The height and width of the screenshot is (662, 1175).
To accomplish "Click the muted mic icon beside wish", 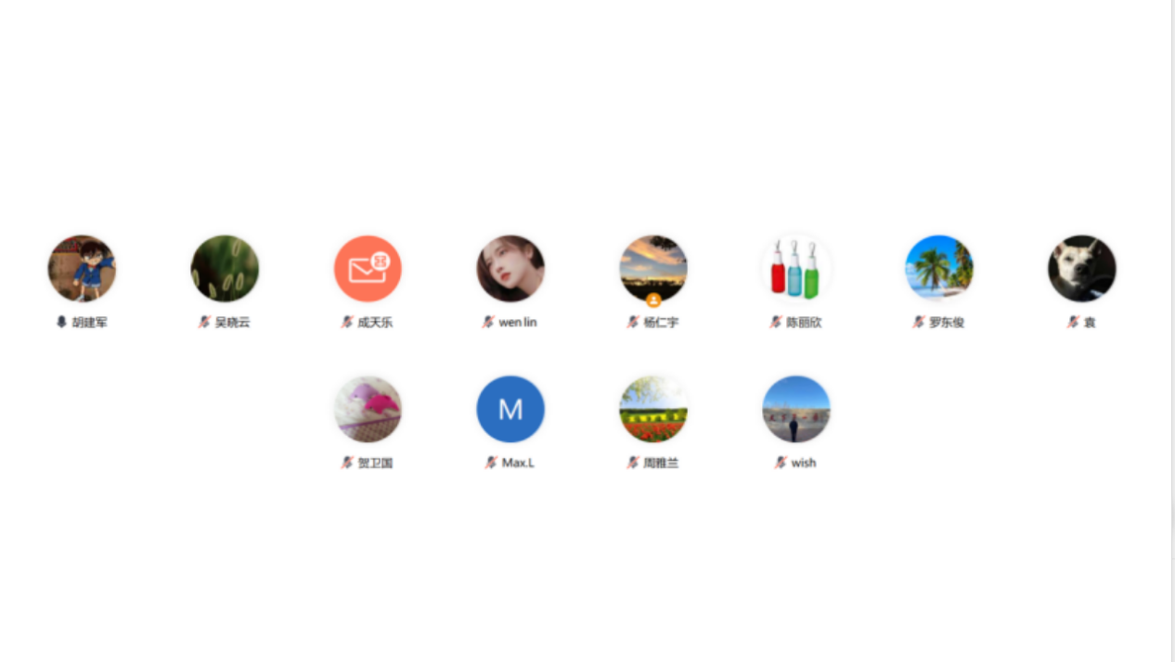I will click(x=781, y=462).
